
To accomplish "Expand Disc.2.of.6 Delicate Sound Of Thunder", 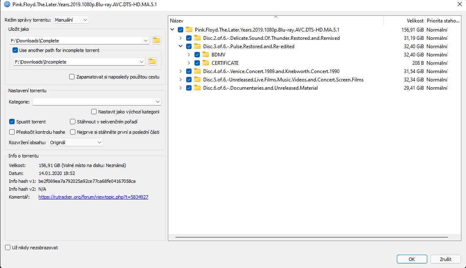I will (180, 38).
